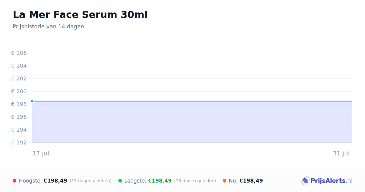The height and width of the screenshot is (192, 365).
Task: Click the € 206 axis label
Action: pos(19,53)
